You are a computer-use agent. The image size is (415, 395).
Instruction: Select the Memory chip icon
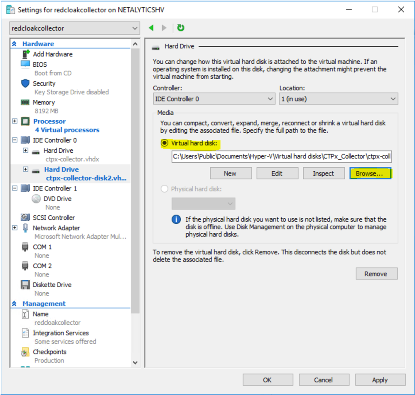(25, 102)
